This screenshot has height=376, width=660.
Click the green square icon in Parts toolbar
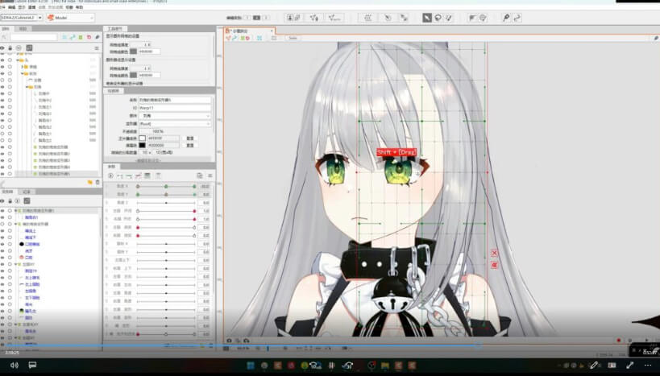pos(81,37)
